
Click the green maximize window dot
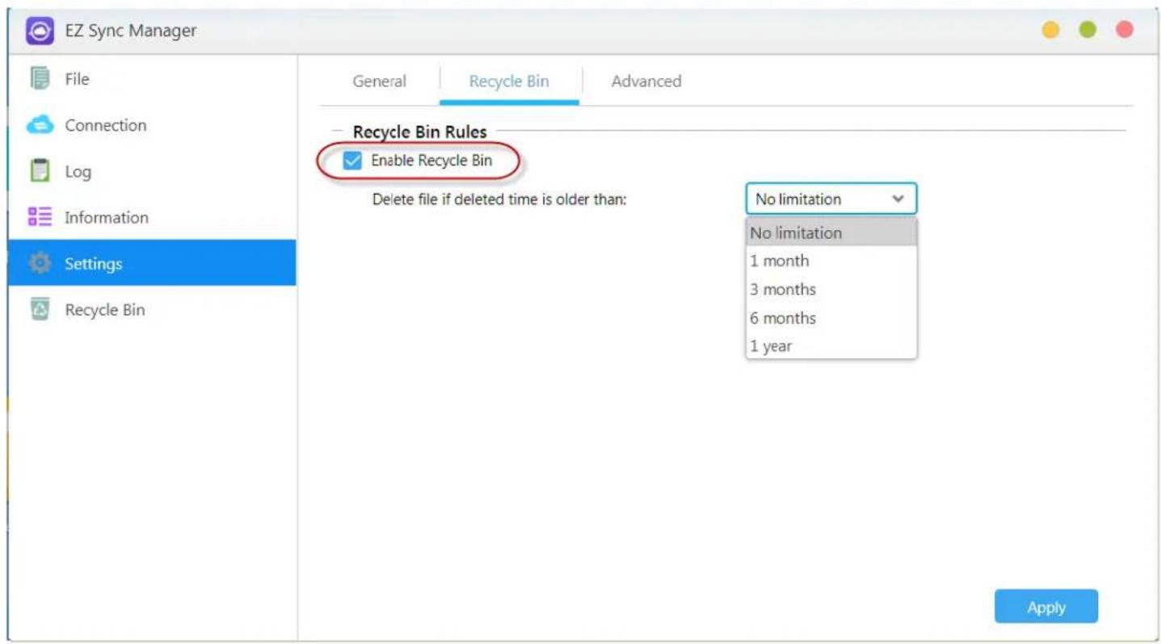point(1087,31)
